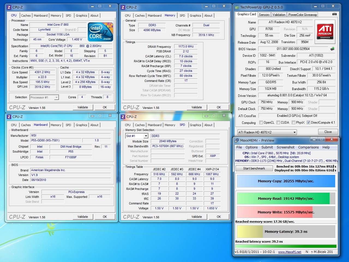Click the green Memory-Read result bar

(283, 198)
